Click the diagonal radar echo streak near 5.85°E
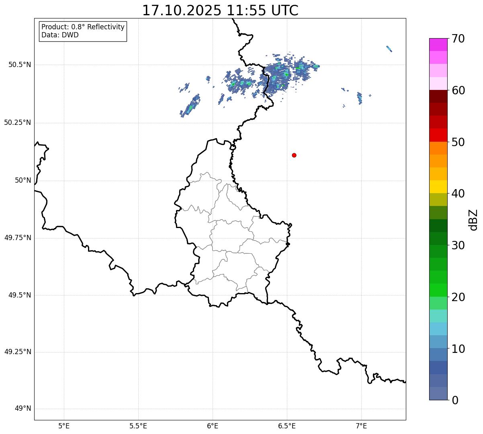Screen dimensions: 483x434 point(190,106)
